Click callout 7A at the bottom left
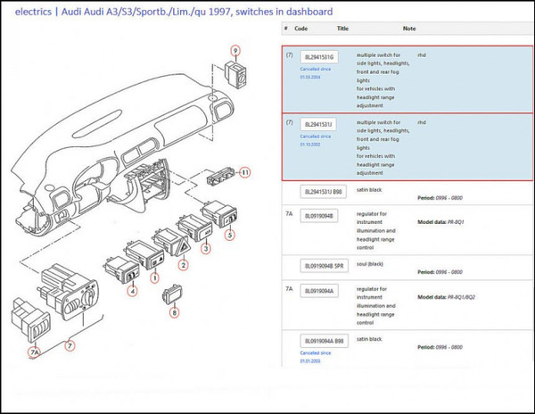 (36, 353)
